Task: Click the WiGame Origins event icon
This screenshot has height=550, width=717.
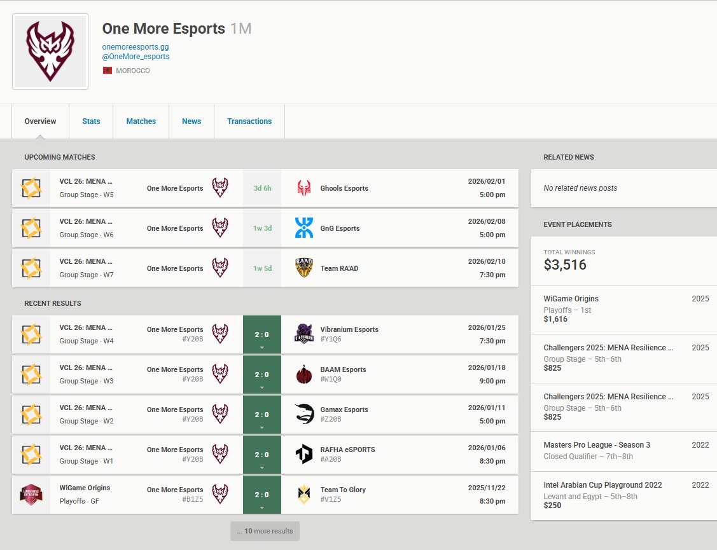Action: (31, 495)
